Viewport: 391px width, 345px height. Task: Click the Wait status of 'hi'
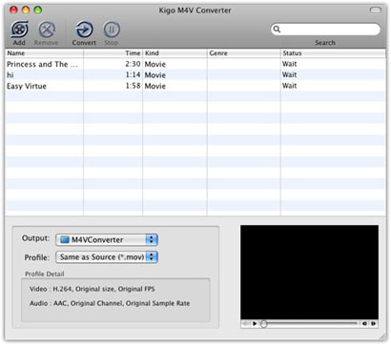(x=289, y=74)
